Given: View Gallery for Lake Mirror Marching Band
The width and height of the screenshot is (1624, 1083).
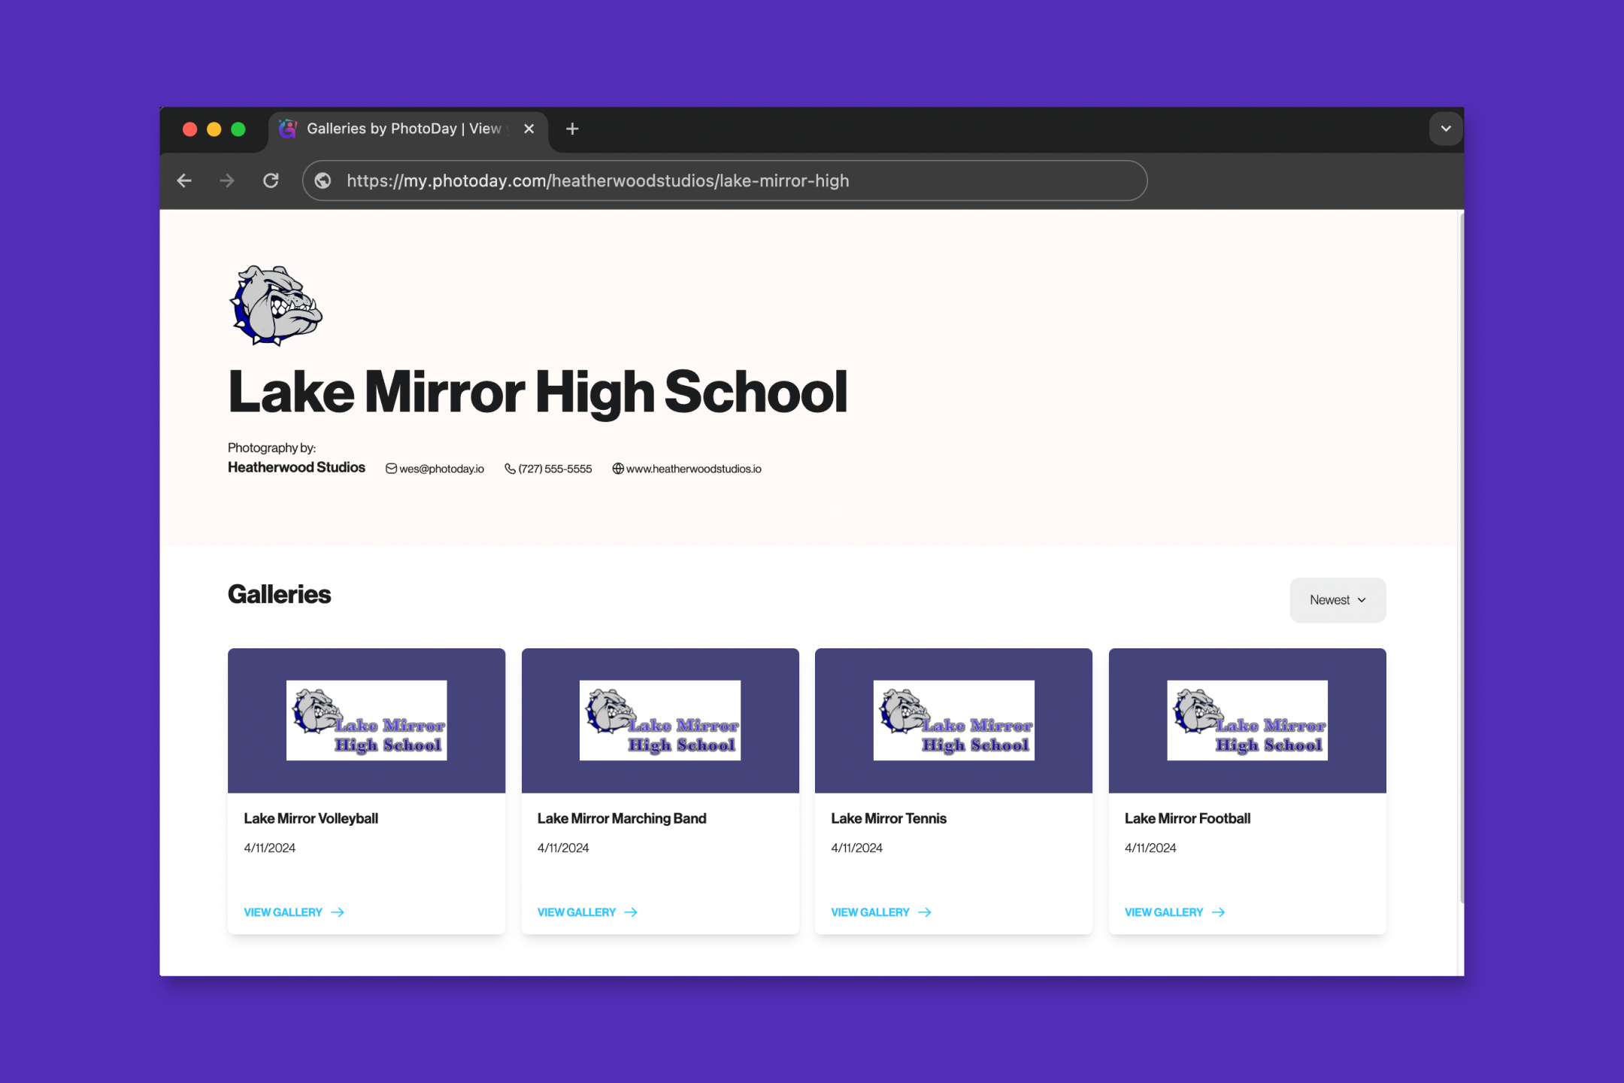Looking at the screenshot, I should (587, 912).
